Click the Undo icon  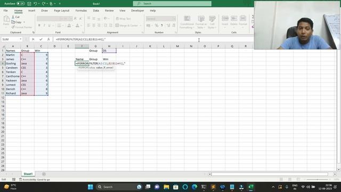35,4
